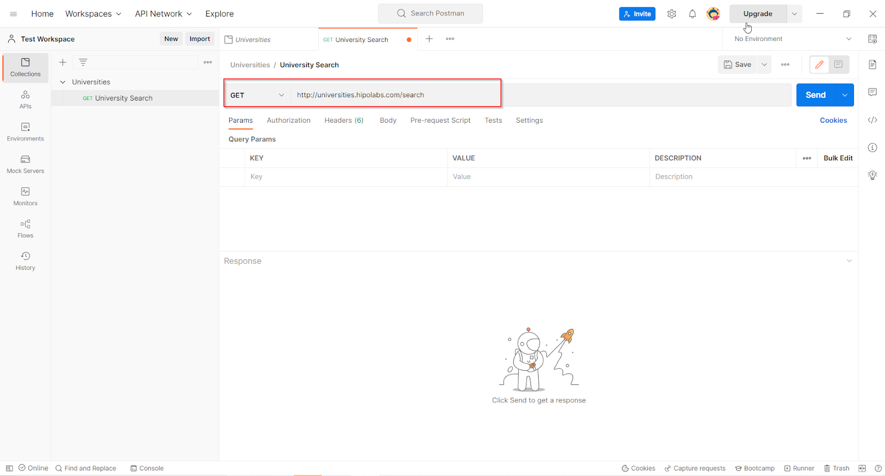Click the notifications bell icon
This screenshot has width=885, height=476.
692,14
